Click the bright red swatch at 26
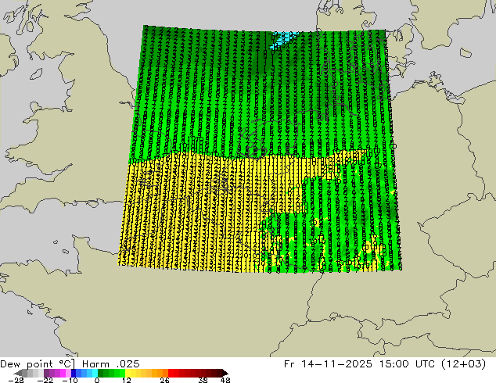 pos(171,373)
